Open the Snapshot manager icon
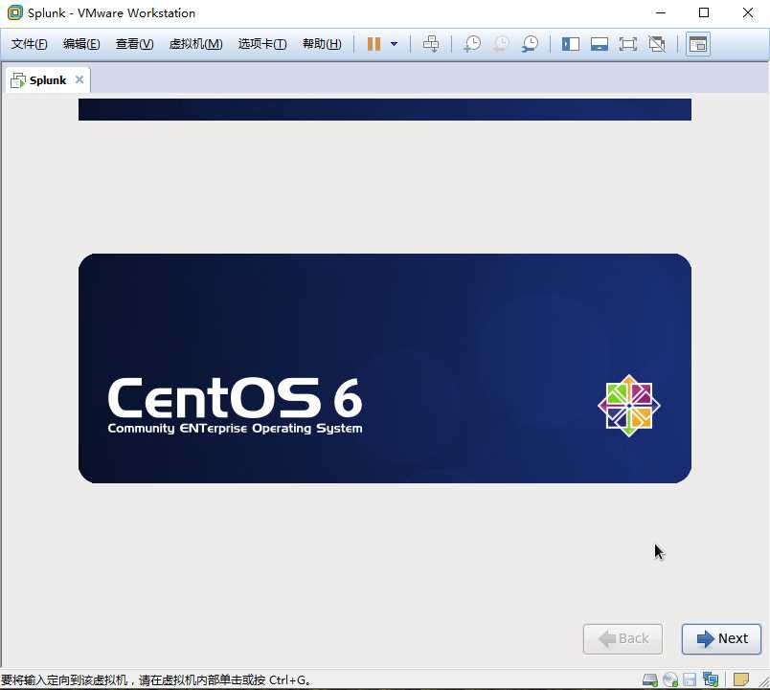Image resolution: width=770 pixels, height=690 pixels. click(x=530, y=44)
